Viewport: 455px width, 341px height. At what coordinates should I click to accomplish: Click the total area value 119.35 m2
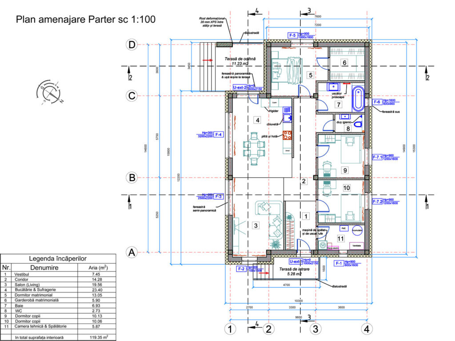click(x=99, y=337)
